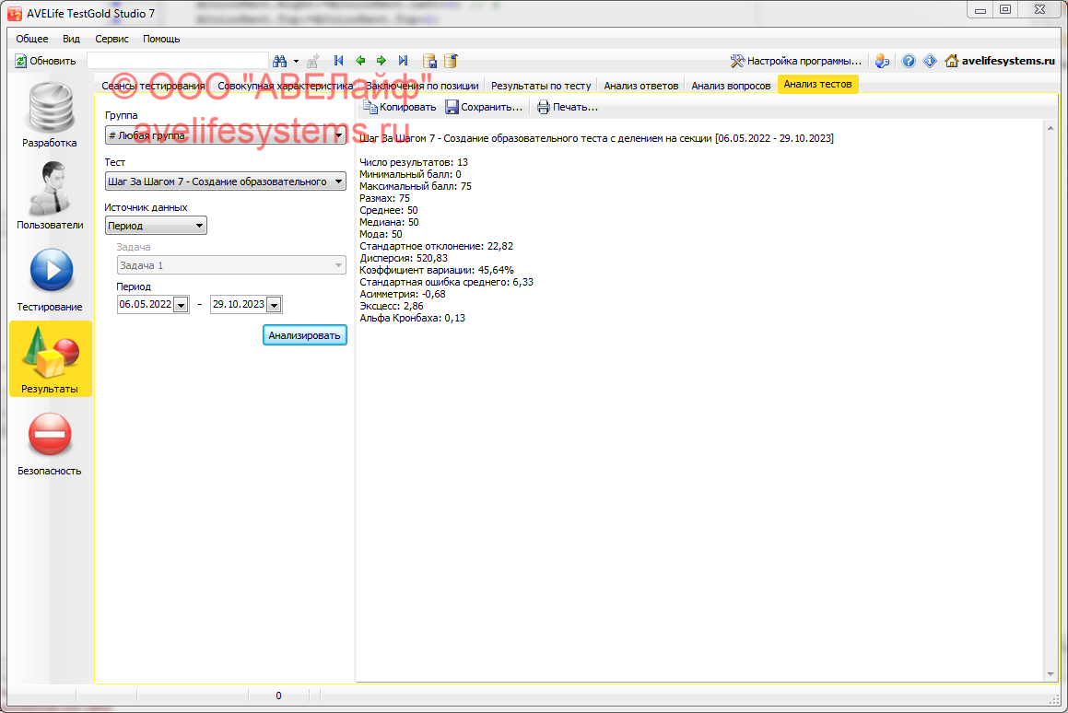This screenshot has width=1068, height=713.
Task: Open the Безопасность sidebar section
Action: pyautogui.click(x=51, y=442)
